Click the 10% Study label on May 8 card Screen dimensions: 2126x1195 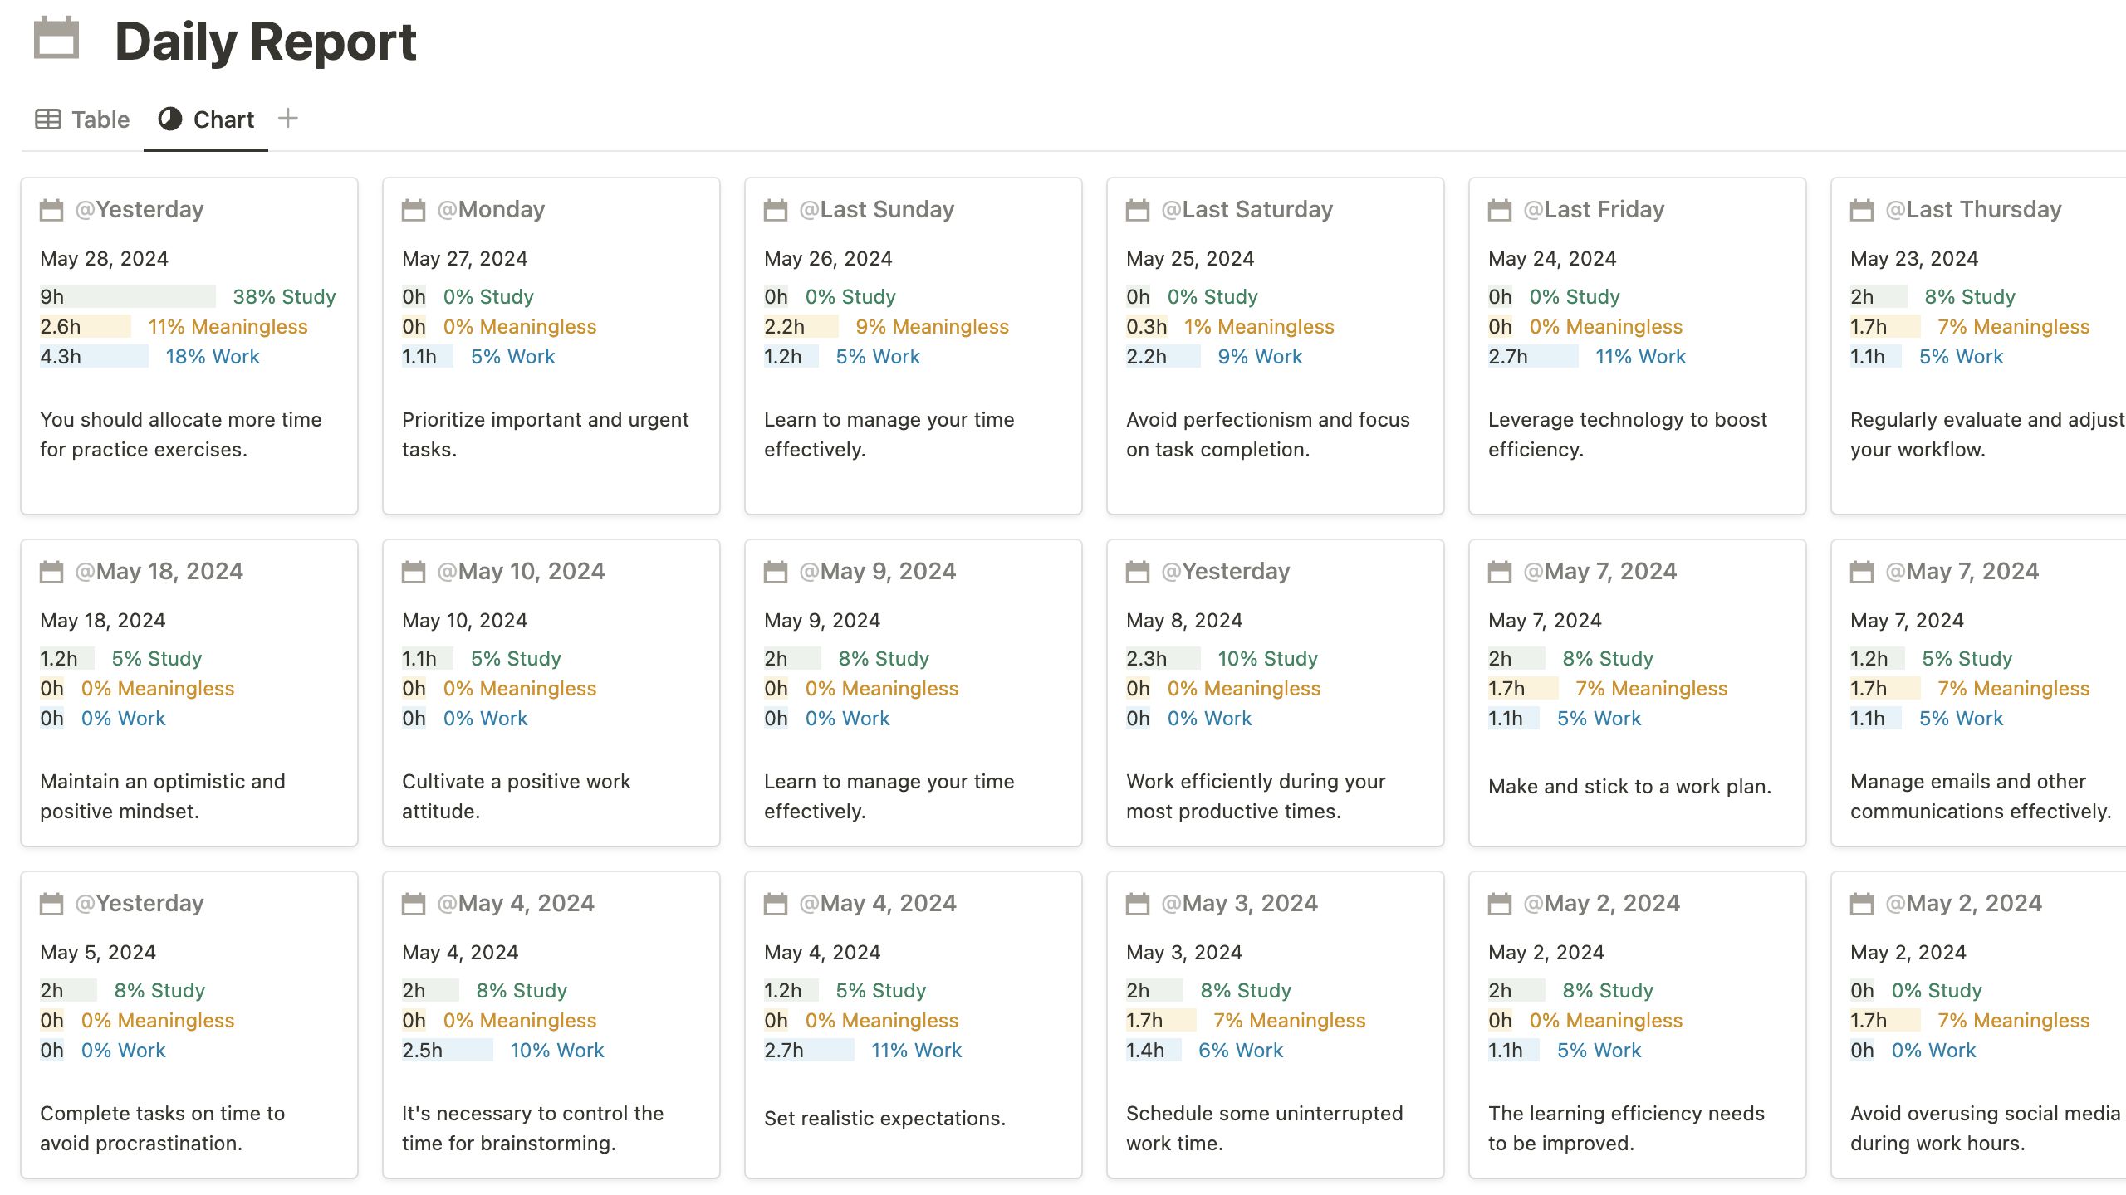[x=1267, y=658]
